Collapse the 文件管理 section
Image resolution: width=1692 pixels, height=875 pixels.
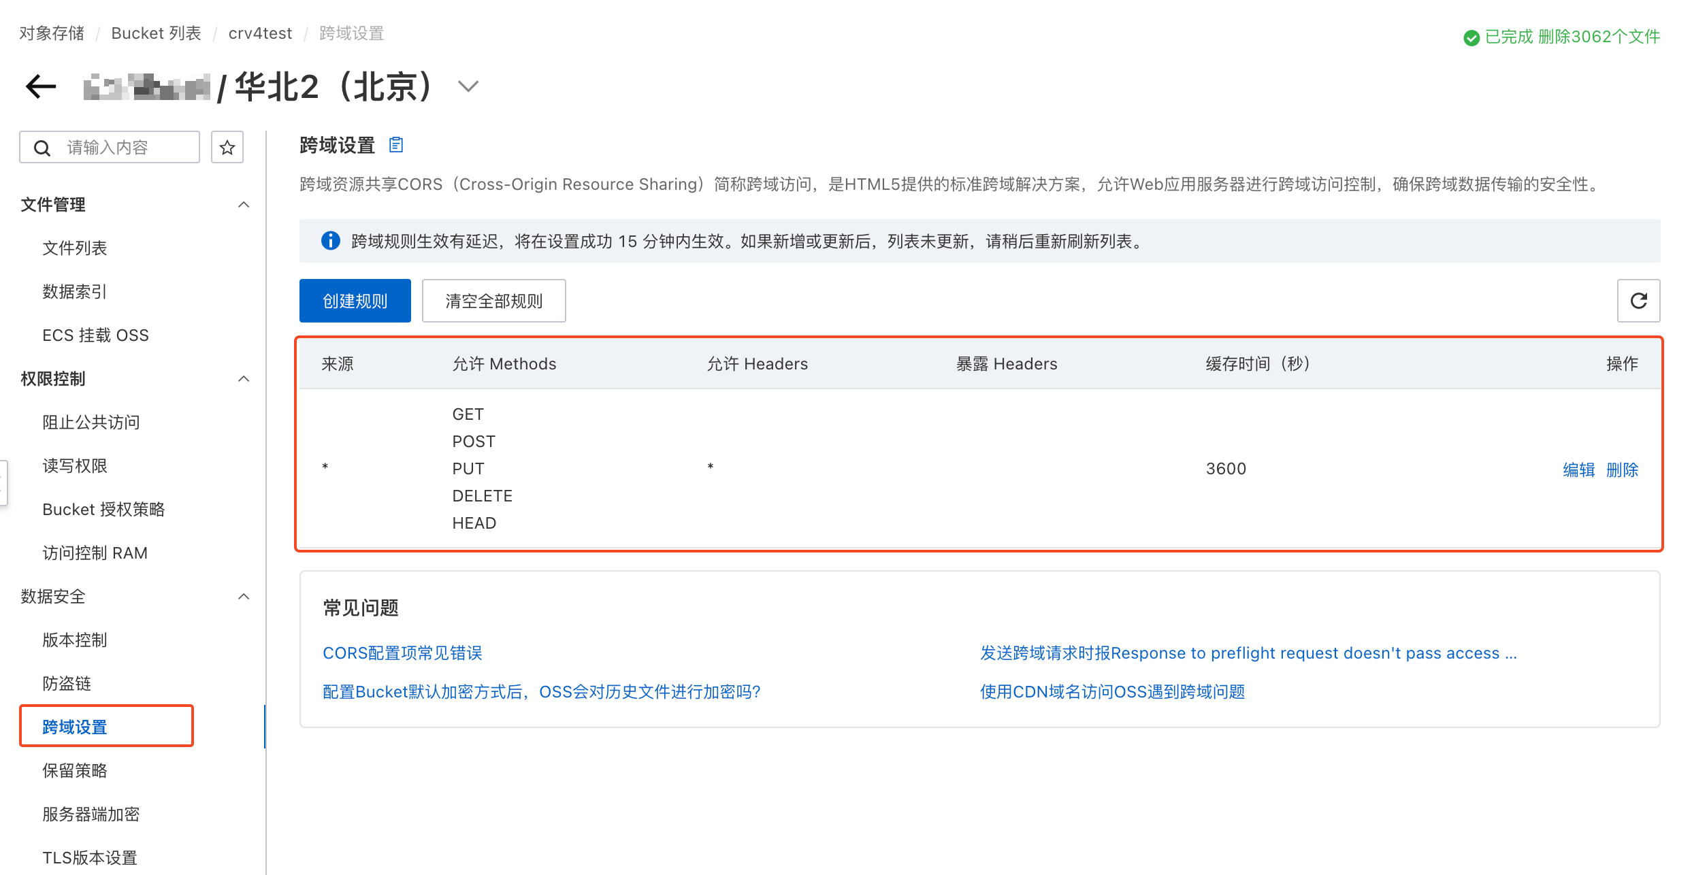(244, 205)
